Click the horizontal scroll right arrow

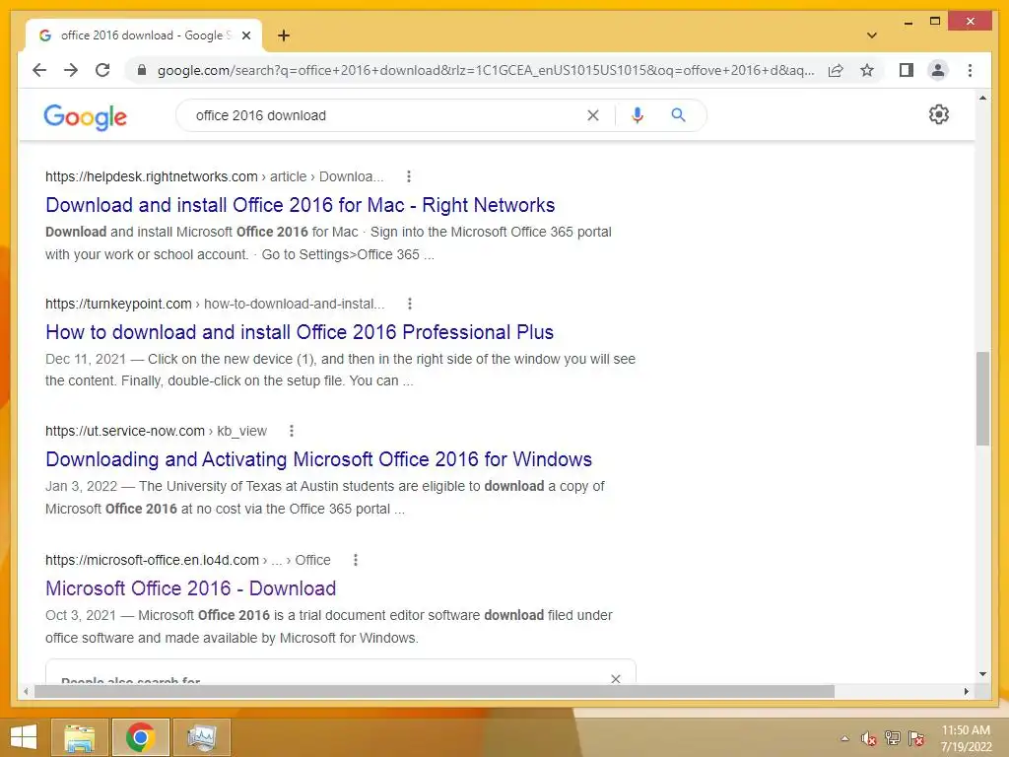[966, 691]
